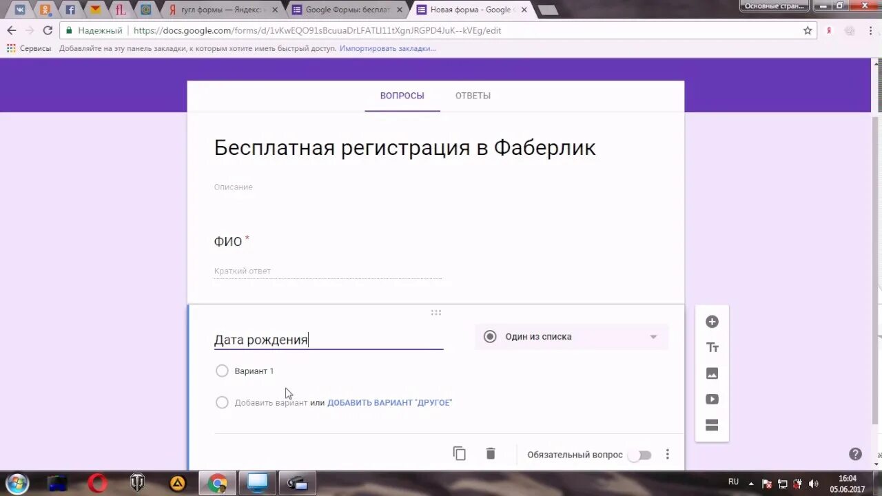Switch to Google Формы: бесплат tab
The width and height of the screenshot is (882, 496).
point(347,10)
